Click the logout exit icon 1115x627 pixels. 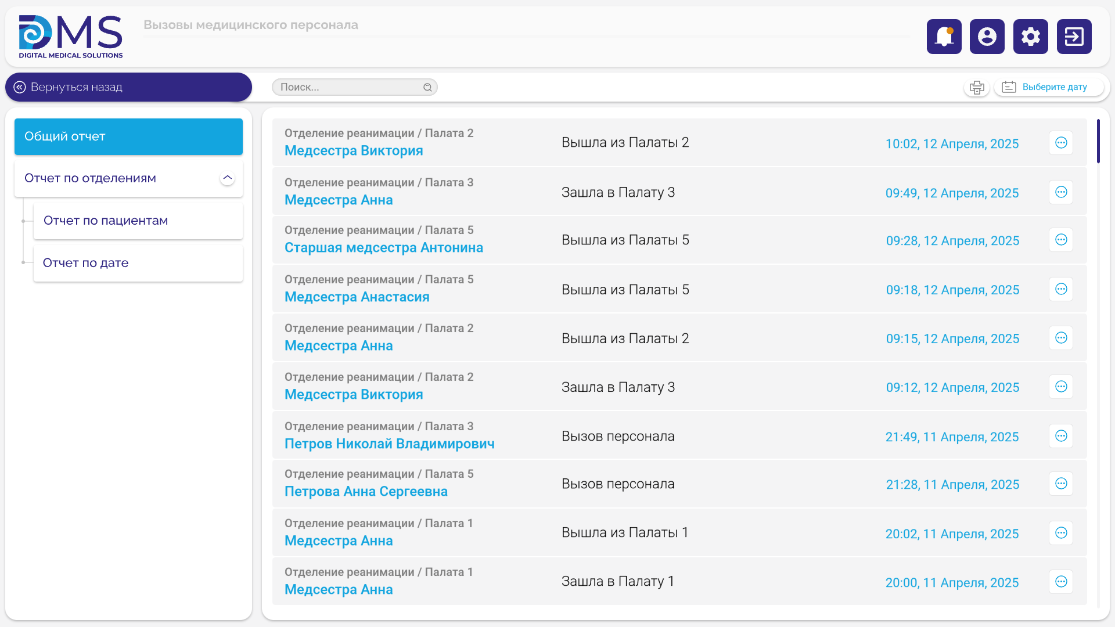[x=1074, y=37]
